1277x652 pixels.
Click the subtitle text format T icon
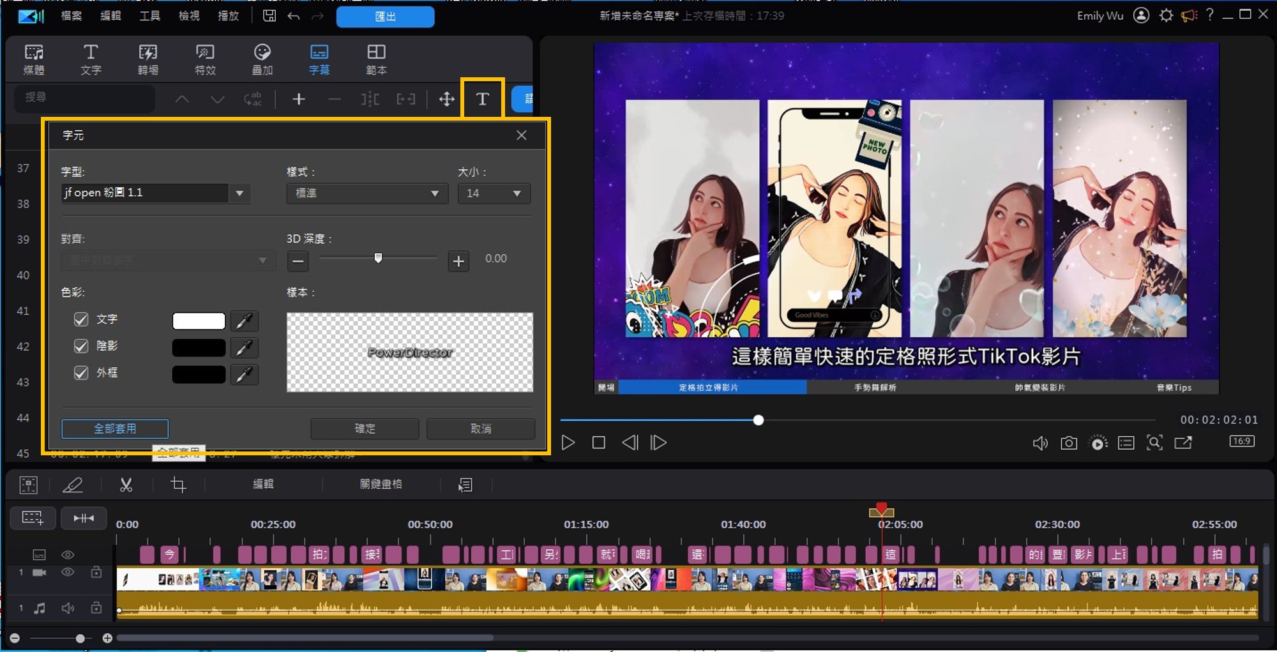[483, 99]
